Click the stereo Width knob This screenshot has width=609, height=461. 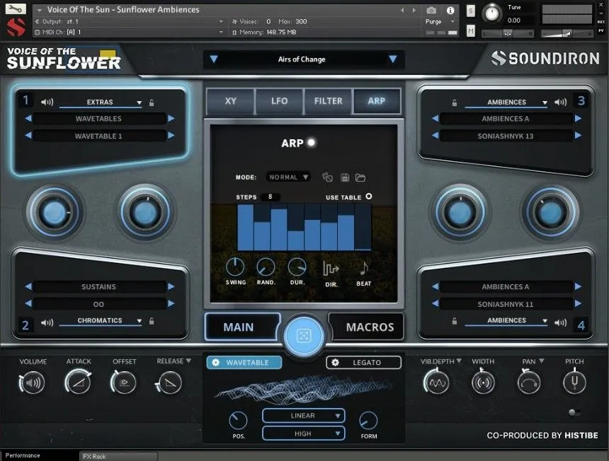coord(483,383)
